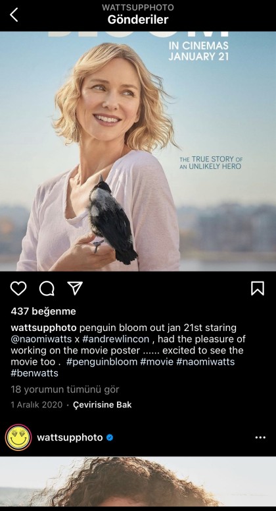Image resolution: width=276 pixels, height=511 pixels.
Task: Tap the blue verified badge
Action: [x=110, y=437]
